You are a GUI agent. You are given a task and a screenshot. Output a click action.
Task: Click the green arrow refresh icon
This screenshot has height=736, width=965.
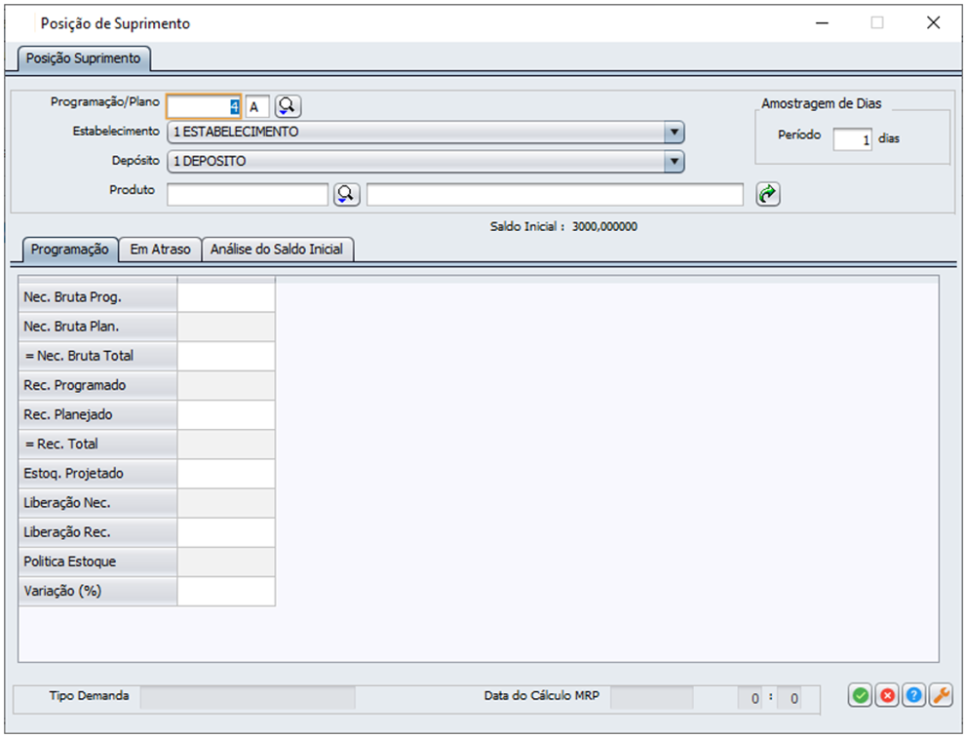point(768,195)
